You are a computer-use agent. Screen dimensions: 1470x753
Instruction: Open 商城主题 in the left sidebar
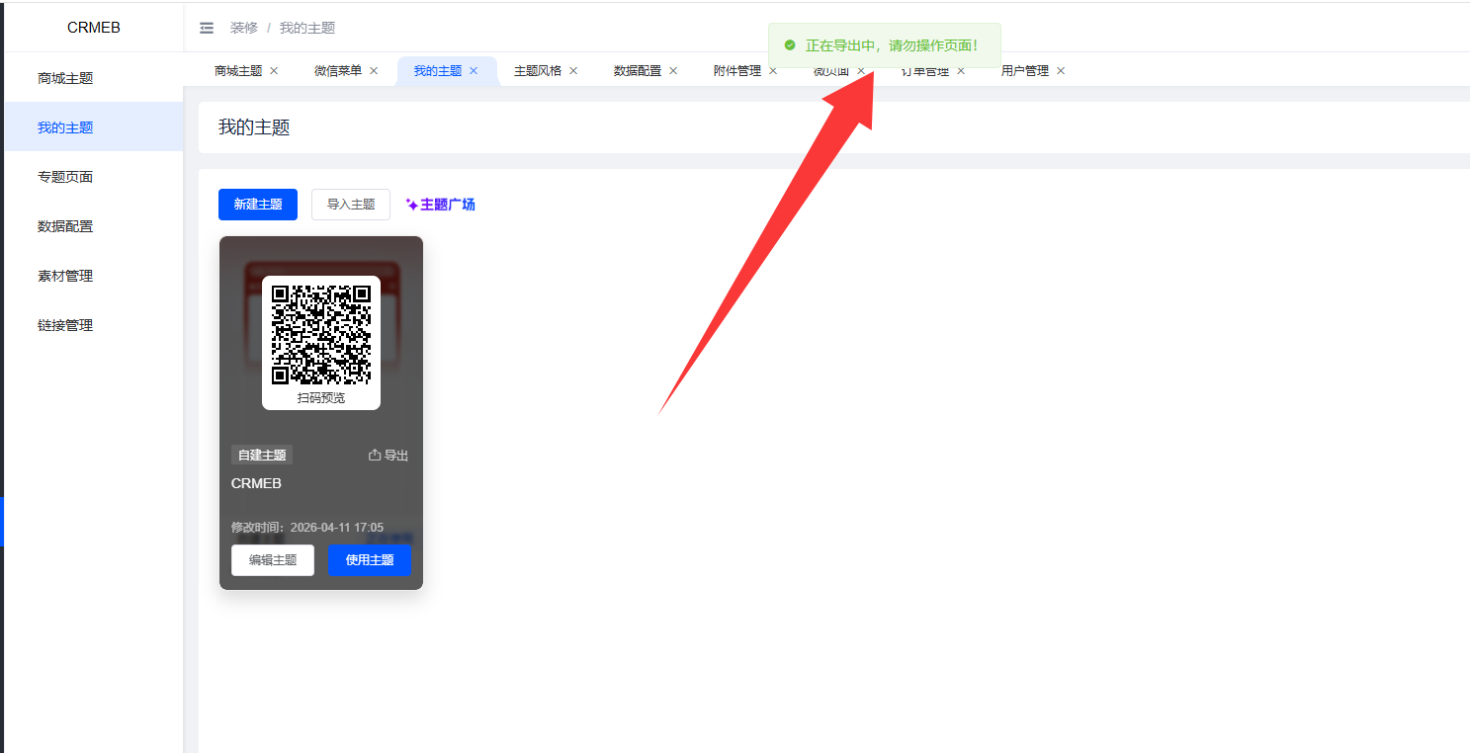tap(65, 78)
